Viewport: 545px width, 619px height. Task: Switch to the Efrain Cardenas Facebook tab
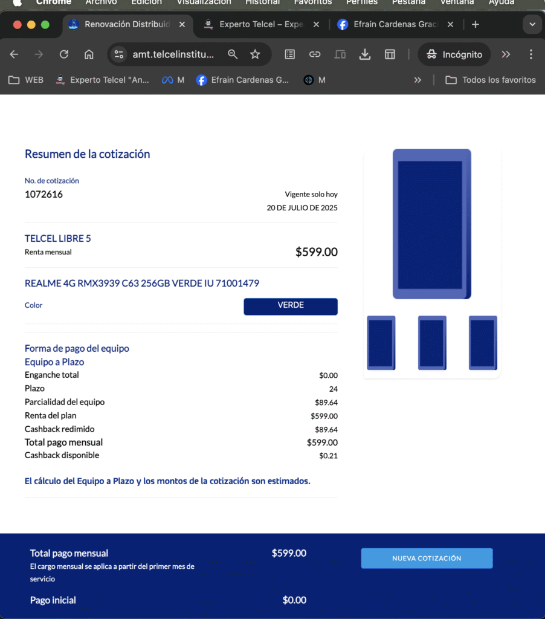tap(395, 24)
